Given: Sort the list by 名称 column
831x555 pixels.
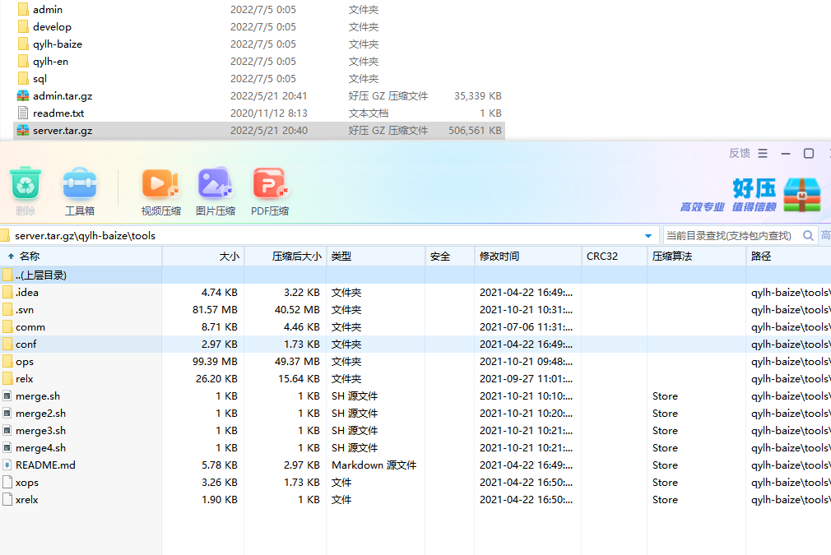Looking at the screenshot, I should 30,257.
